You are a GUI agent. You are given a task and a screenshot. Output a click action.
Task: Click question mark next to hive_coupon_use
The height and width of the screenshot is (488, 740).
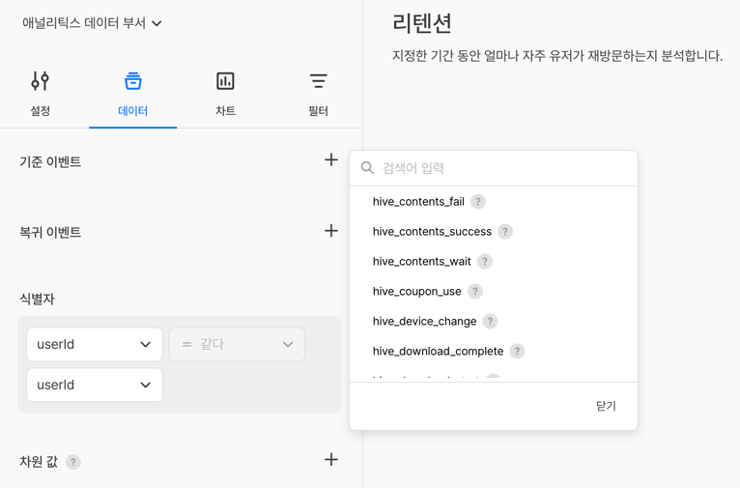[475, 292]
